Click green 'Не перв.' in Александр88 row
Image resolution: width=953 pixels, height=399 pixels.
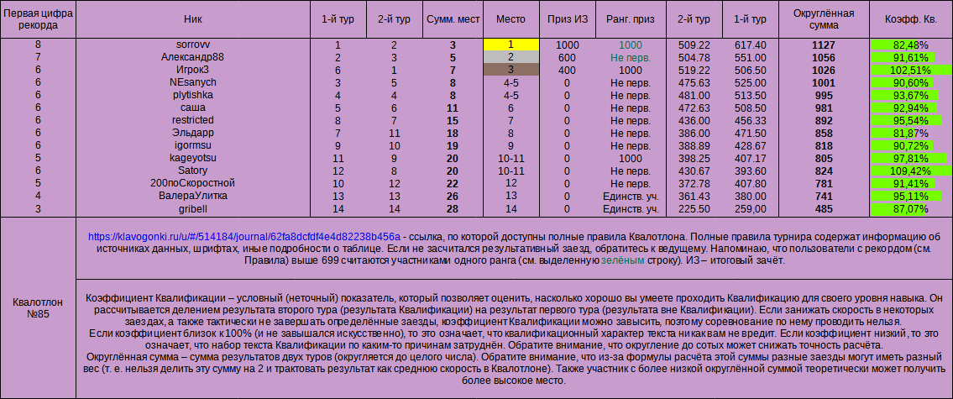631,58
